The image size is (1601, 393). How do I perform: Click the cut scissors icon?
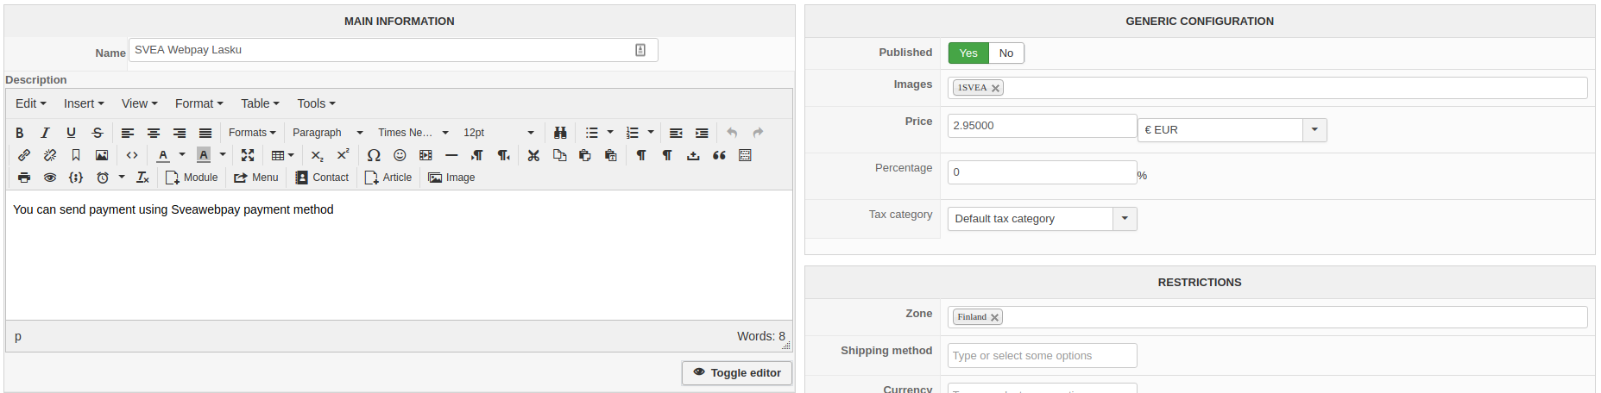pos(533,155)
